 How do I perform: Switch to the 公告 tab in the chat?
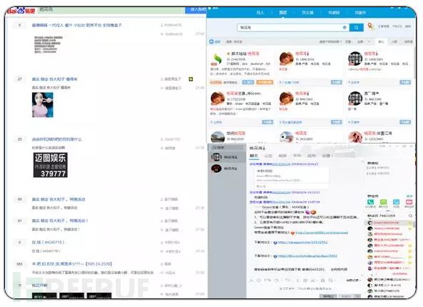268,156
